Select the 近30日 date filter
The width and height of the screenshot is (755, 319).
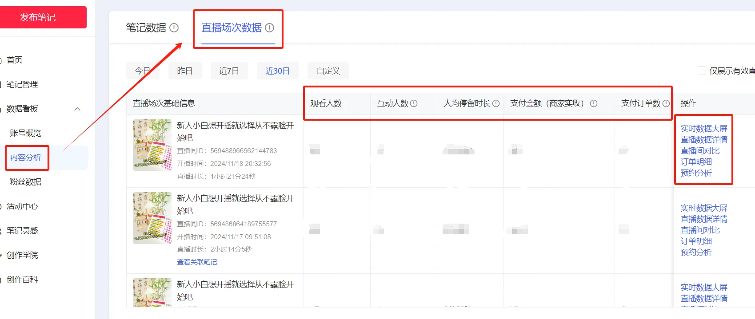pos(278,71)
